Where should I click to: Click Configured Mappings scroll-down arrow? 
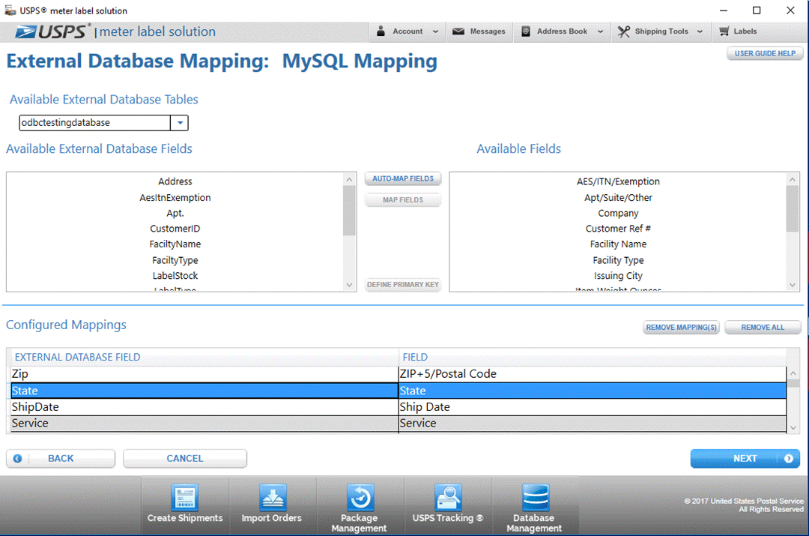793,427
